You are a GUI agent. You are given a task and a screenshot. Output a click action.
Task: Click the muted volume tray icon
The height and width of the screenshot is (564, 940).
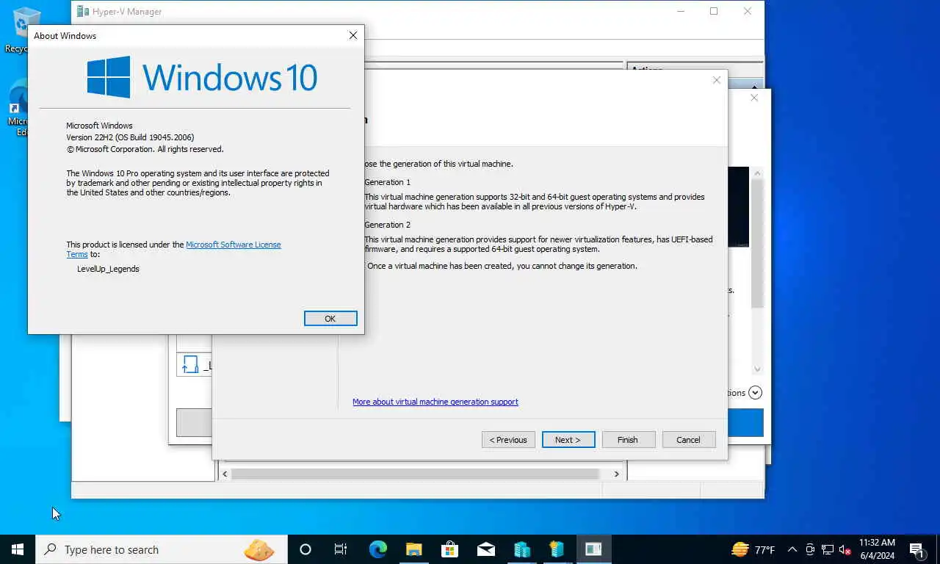pyautogui.click(x=845, y=549)
